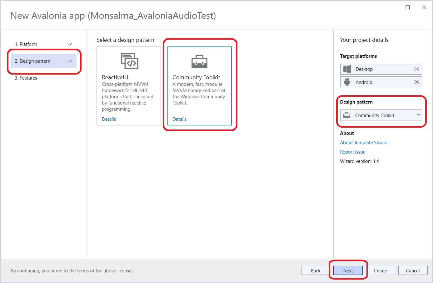Image resolution: width=433 pixels, height=283 pixels.
Task: Maximize the New Avalonia app window
Action: 408,7
